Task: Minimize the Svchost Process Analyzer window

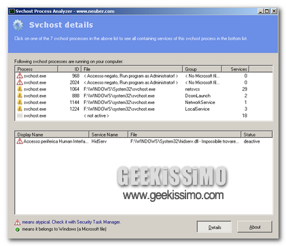Action: tap(260, 11)
